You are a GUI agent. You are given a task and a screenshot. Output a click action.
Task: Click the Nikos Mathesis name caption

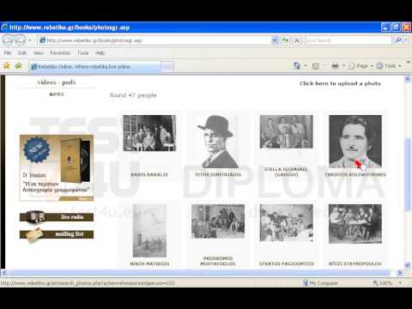pos(149,264)
